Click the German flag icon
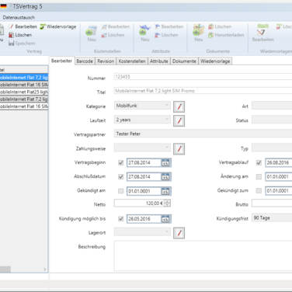Viewport: 292px width, 292px height. click(x=3, y=6)
